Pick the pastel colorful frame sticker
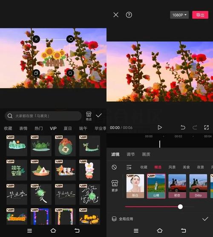The height and width of the screenshot is (237, 213). pos(65,217)
